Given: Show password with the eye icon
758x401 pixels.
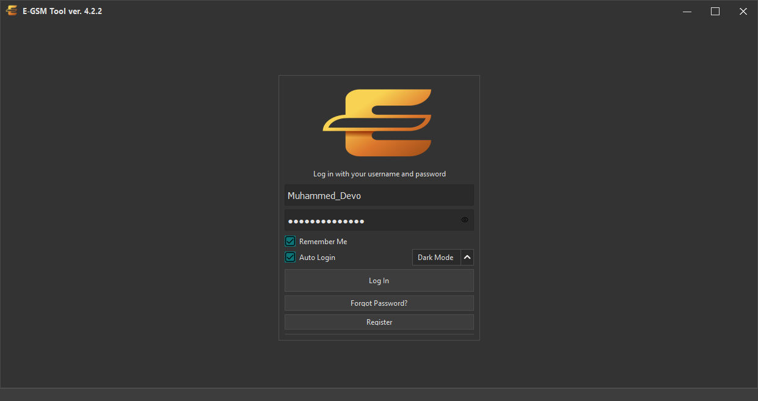Looking at the screenshot, I should [465, 220].
